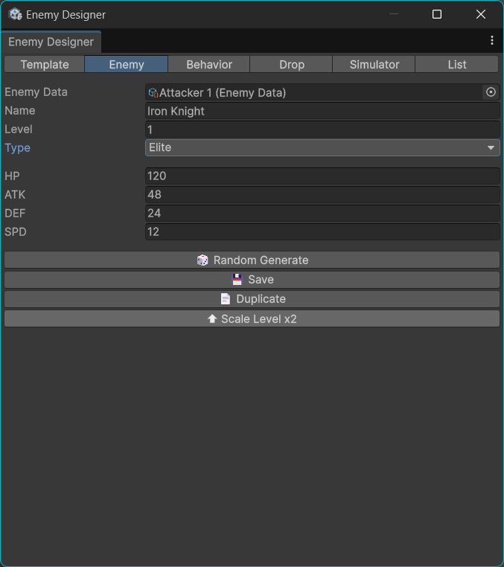504x567 pixels.
Task: Click the Level label
Action: pos(19,129)
